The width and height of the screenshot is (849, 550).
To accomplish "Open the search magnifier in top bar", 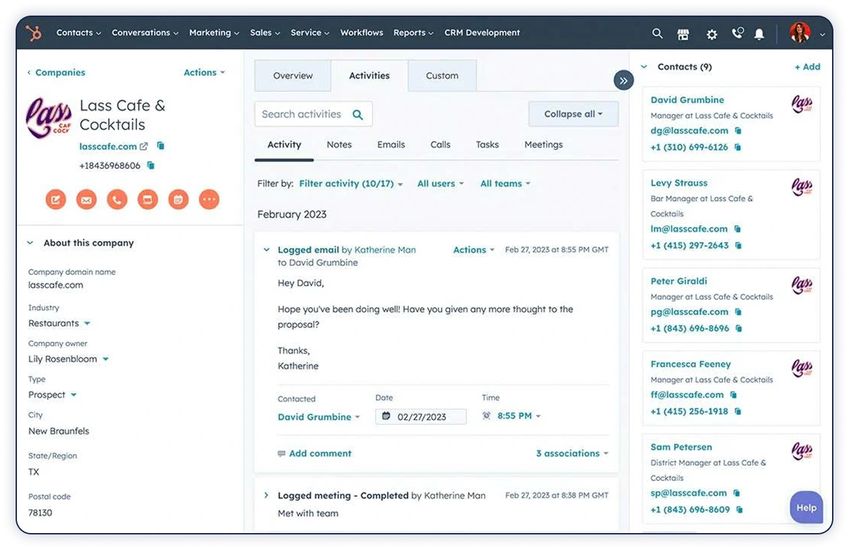I will [657, 33].
